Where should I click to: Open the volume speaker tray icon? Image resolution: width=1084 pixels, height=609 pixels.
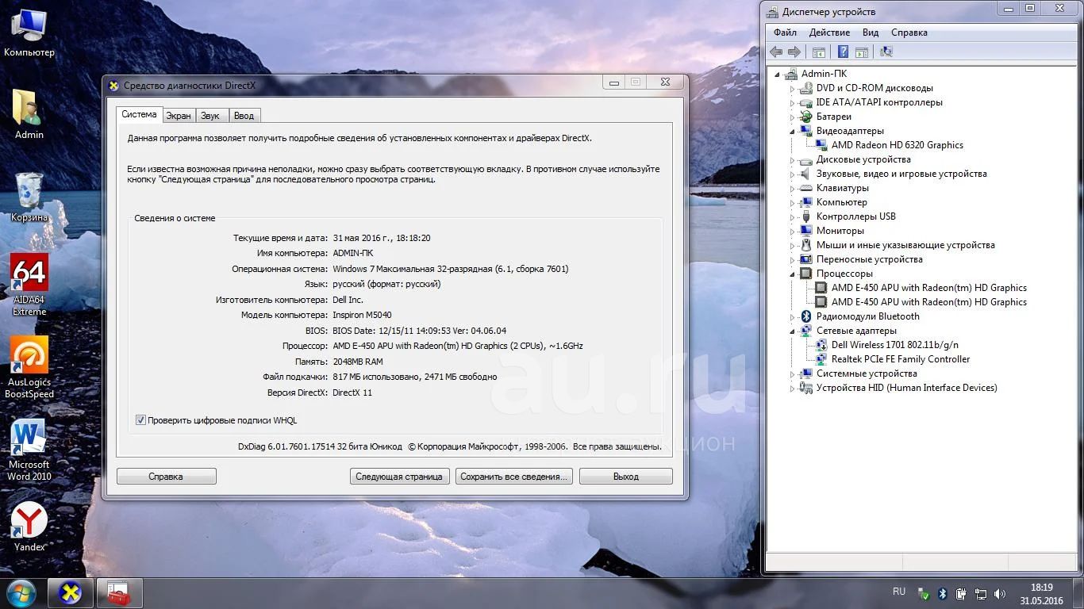(1000, 593)
